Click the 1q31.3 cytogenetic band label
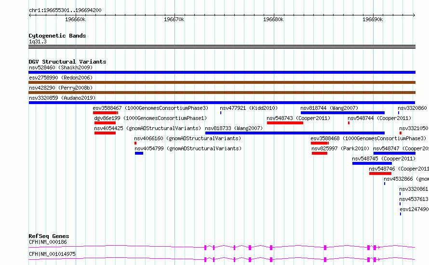The width and height of the screenshot is (429, 265). [38, 41]
